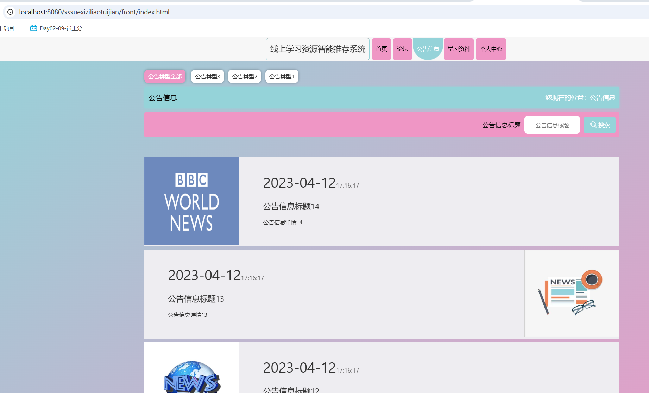The height and width of the screenshot is (393, 649).
Task: Go to 首页 navigation item
Action: [x=382, y=49]
